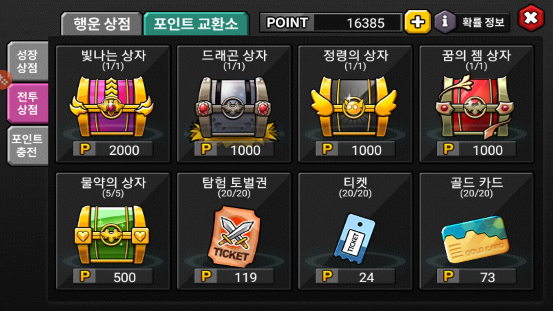Click the yellow plus add points button
The image size is (553, 311).
click(418, 22)
